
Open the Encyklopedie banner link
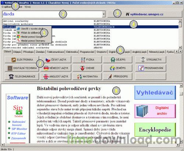[x=155, y=130]
